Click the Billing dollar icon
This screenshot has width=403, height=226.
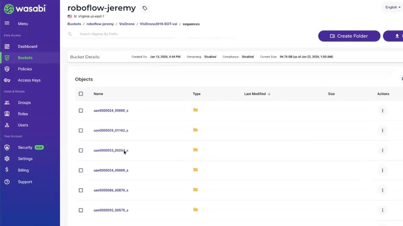(7, 170)
